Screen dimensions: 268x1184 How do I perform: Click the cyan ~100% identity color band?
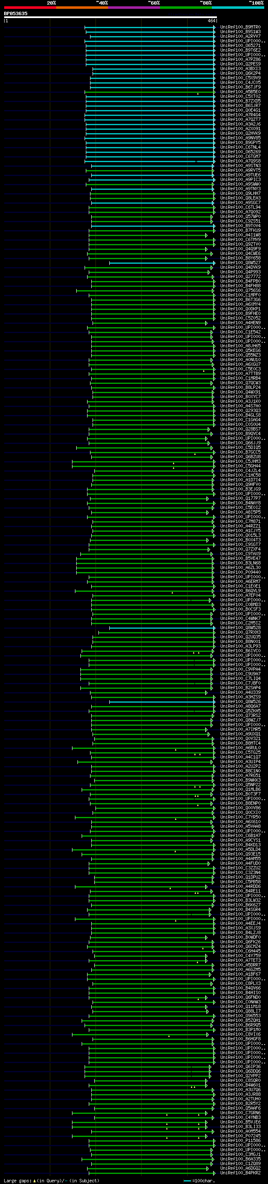[x=238, y=8]
